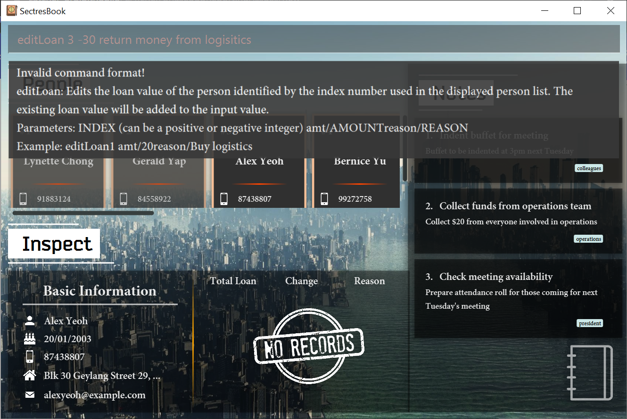Click the Prepare attendance roll note description
The width and height of the screenshot is (627, 419).
click(511, 299)
